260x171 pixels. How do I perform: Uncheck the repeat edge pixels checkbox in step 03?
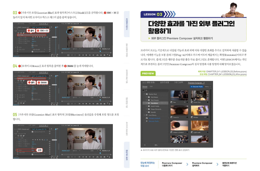[32, 52]
